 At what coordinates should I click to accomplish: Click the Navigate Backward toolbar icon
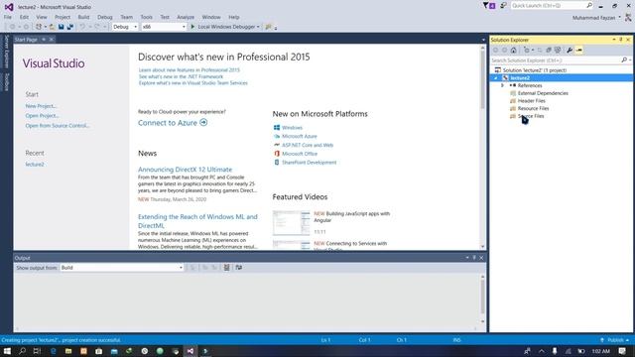(x=12, y=27)
